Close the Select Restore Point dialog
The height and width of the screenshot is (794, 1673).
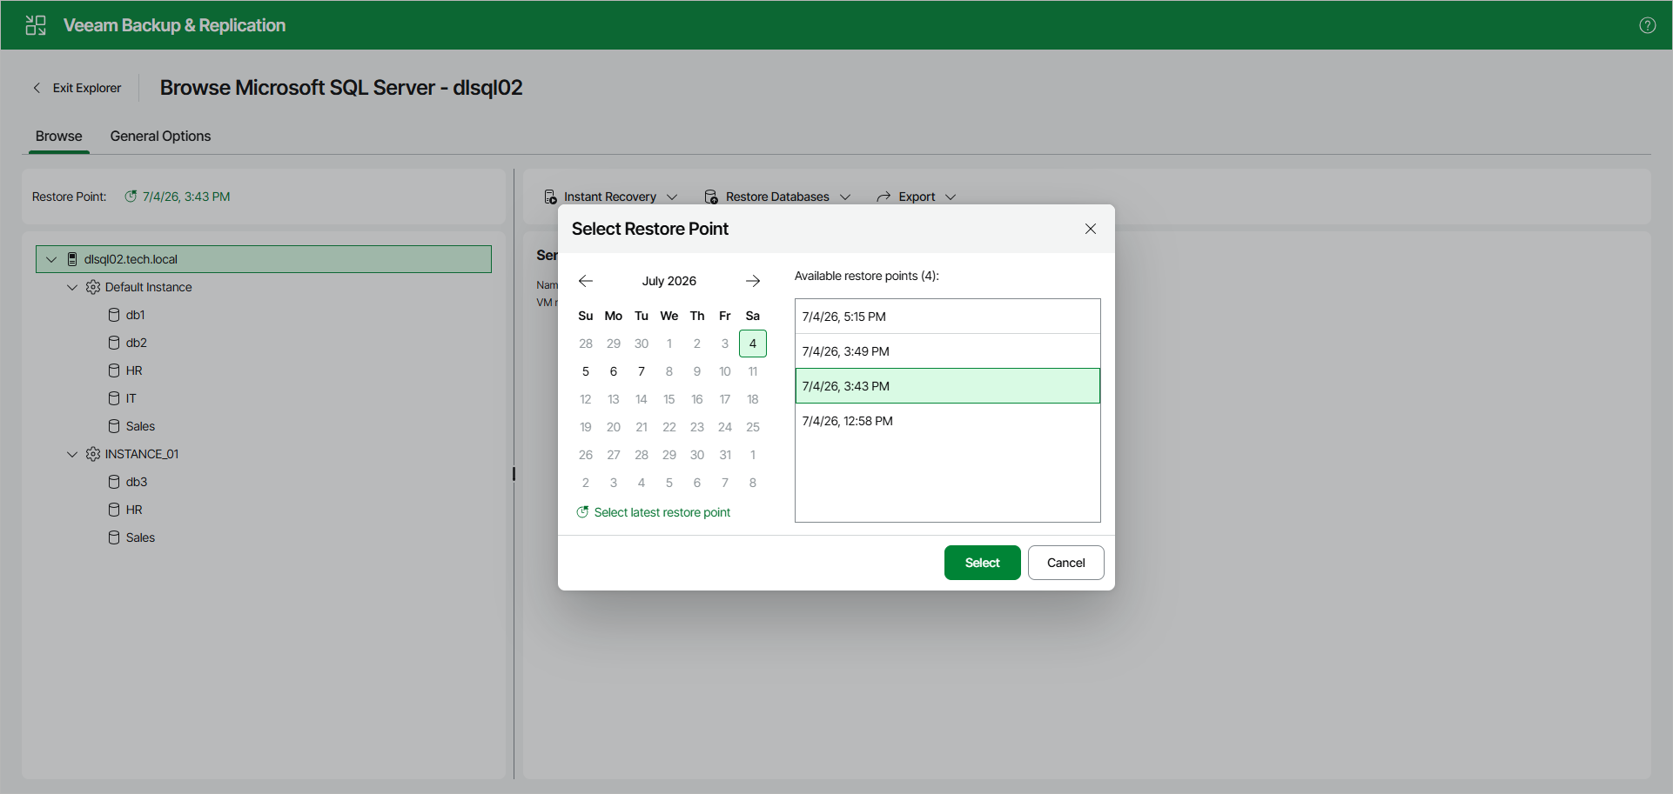coord(1091,229)
